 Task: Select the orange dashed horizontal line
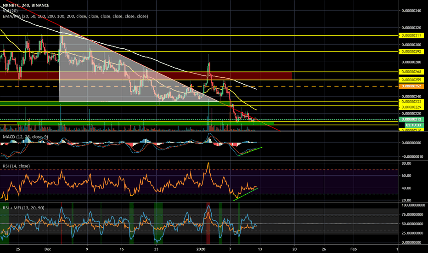pos(199,86)
